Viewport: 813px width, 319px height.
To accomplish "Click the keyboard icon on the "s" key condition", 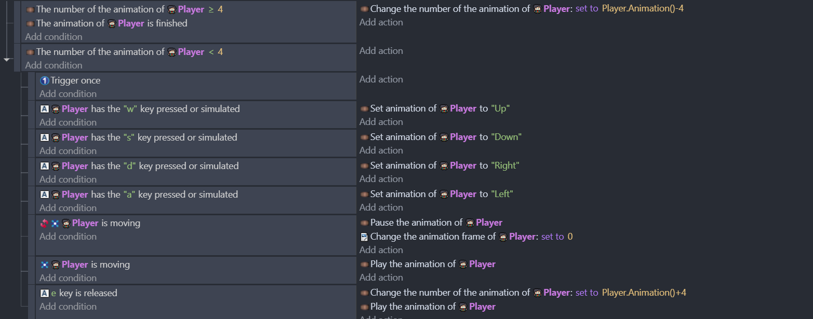I will 44,137.
